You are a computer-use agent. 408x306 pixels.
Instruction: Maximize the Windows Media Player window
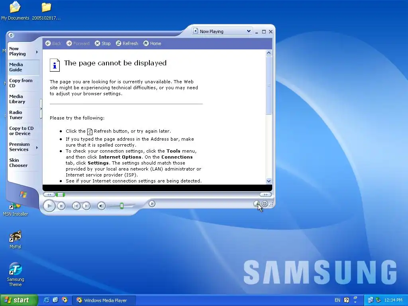264,32
